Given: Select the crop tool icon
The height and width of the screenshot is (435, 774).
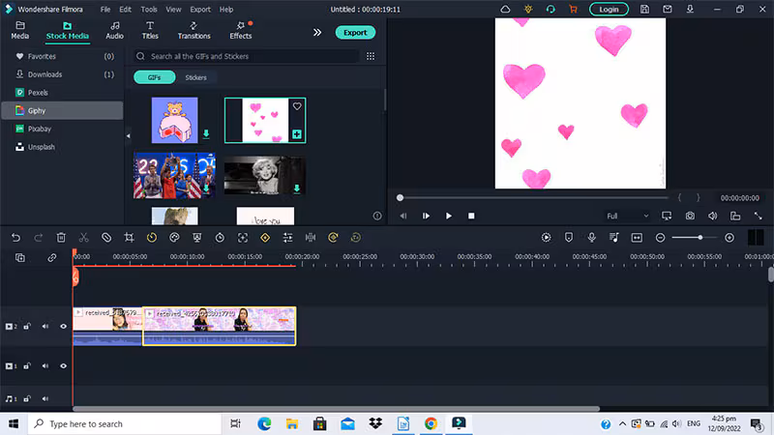Looking at the screenshot, I should (x=129, y=238).
